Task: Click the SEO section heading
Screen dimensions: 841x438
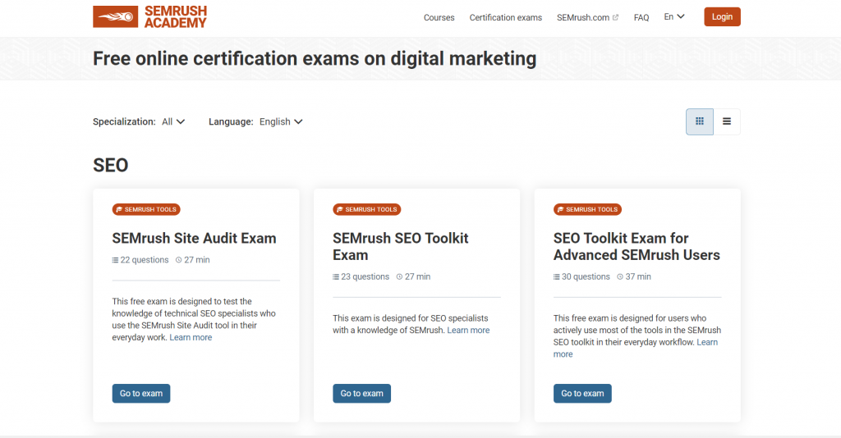Action: 111,165
